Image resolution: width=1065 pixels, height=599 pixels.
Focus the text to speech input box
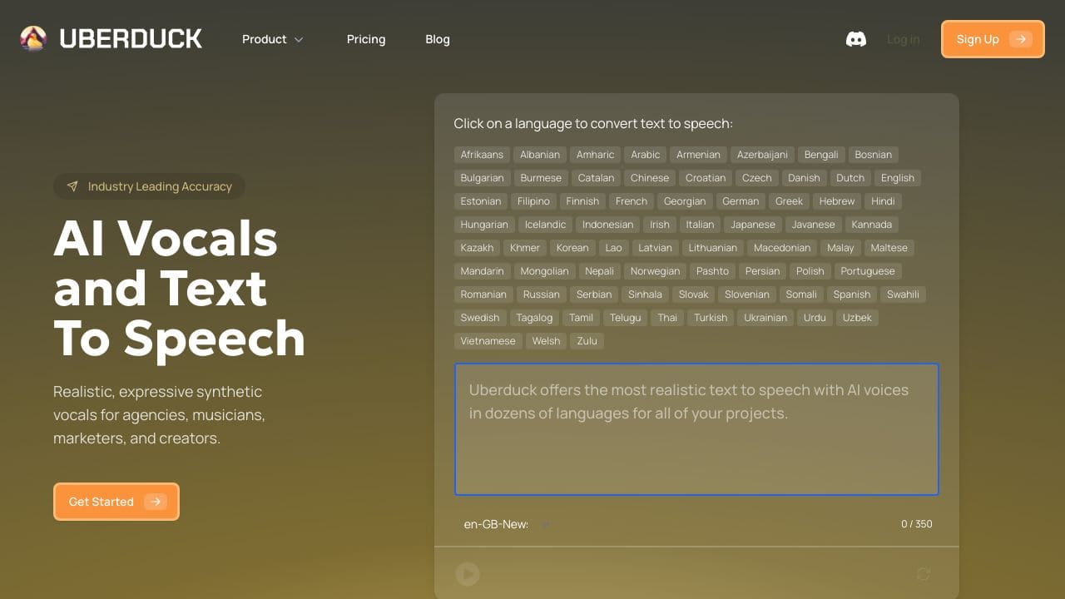[696, 429]
